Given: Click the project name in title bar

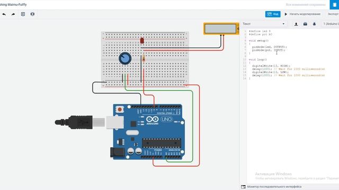Looking at the screenshot, I should click(13, 5).
